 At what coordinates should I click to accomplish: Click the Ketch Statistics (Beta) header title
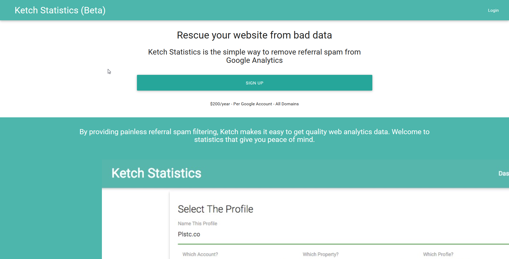point(60,10)
